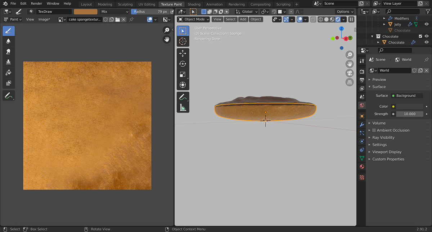Click the brush color swatch
This screenshot has height=232, width=432.
coord(85,12)
